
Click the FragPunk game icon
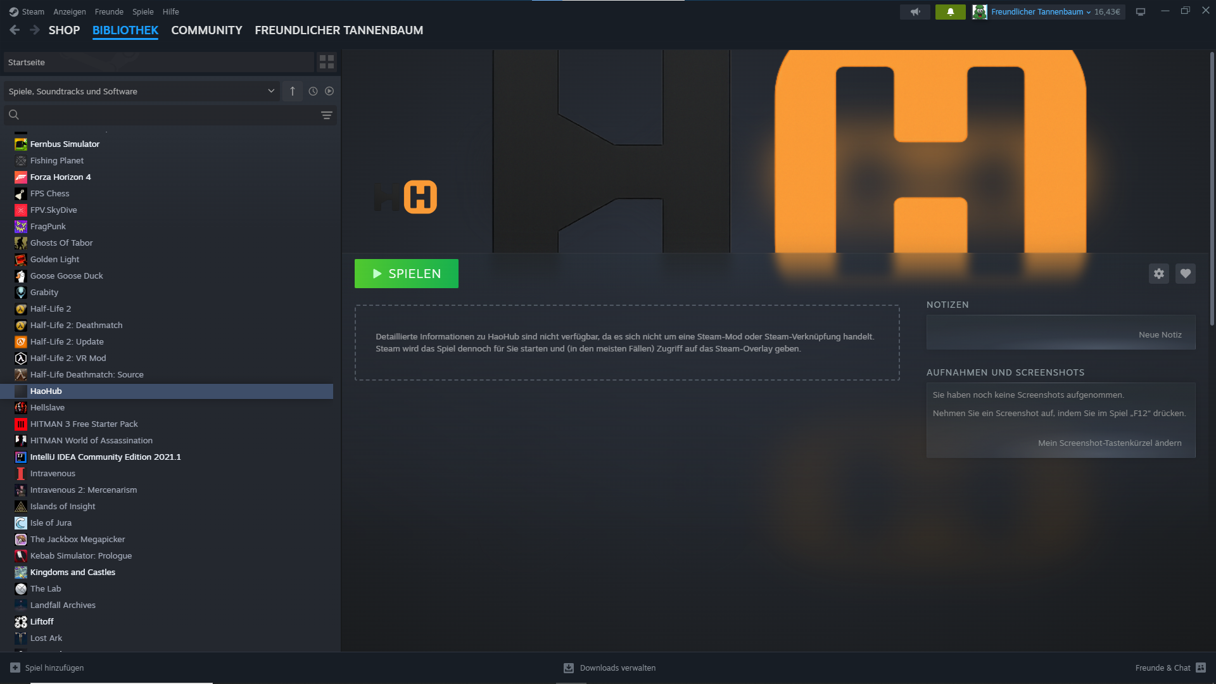pos(21,227)
